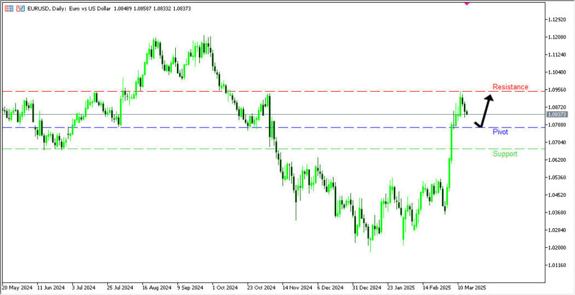Click the 31 Dec 2024 date label
The width and height of the screenshot is (575, 295).
367,287
